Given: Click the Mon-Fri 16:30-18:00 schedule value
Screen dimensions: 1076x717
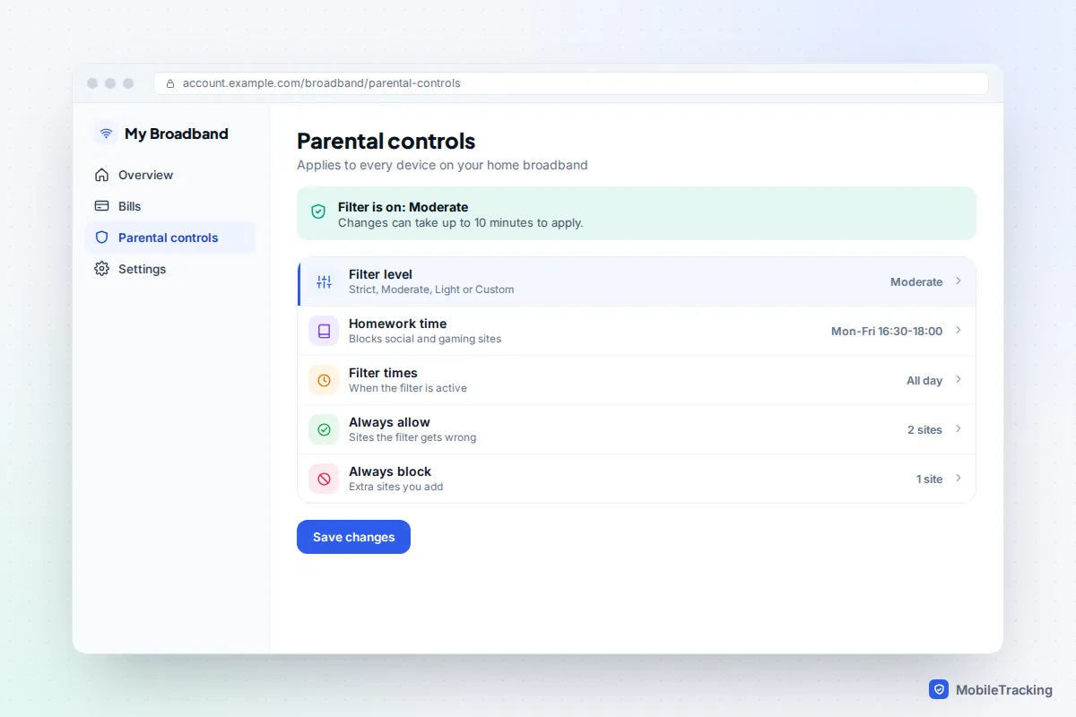Looking at the screenshot, I should tap(887, 331).
